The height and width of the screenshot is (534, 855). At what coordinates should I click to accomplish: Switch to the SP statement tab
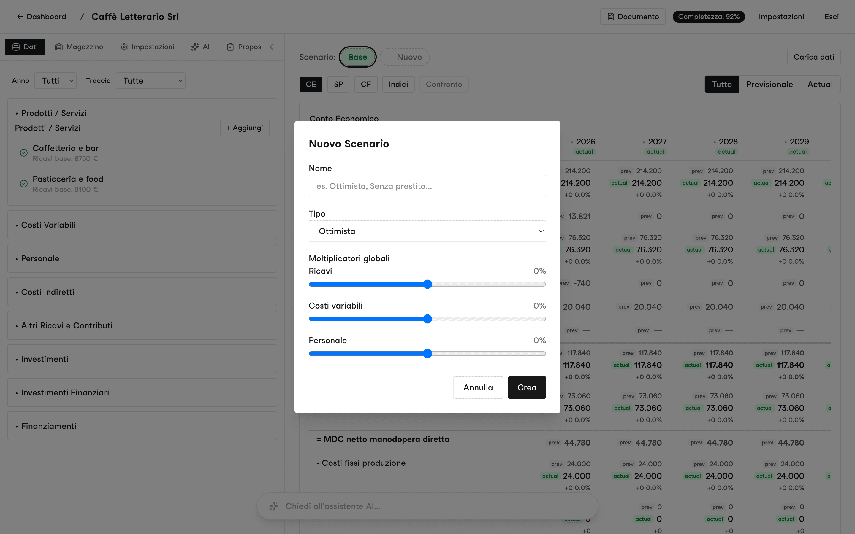point(338,85)
